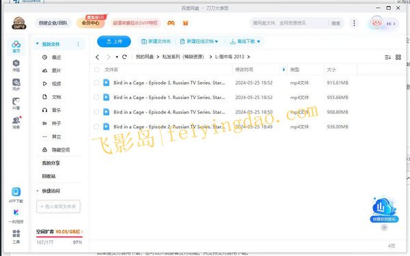
Task: Click the 创建你的团队 floating cloud icon
Action: (384, 210)
